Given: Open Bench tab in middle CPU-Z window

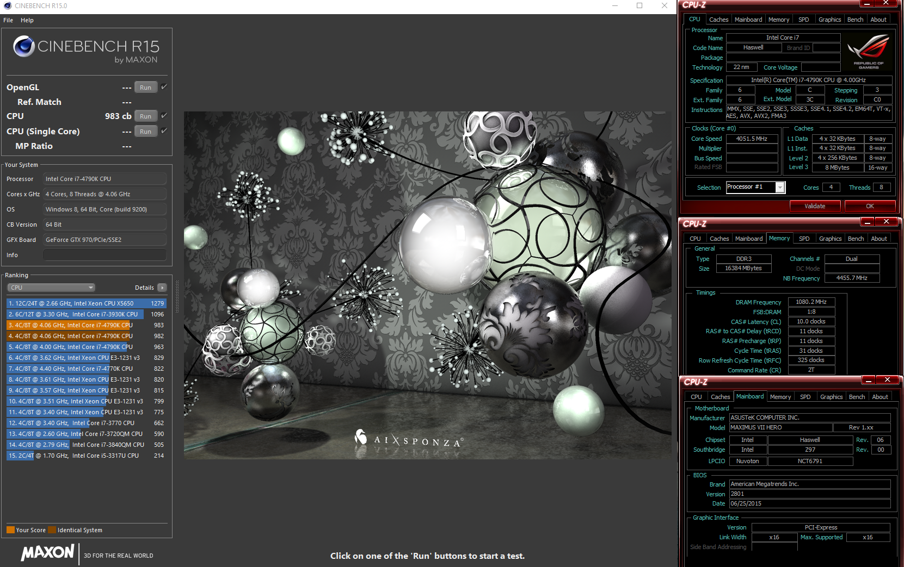Looking at the screenshot, I should 856,239.
